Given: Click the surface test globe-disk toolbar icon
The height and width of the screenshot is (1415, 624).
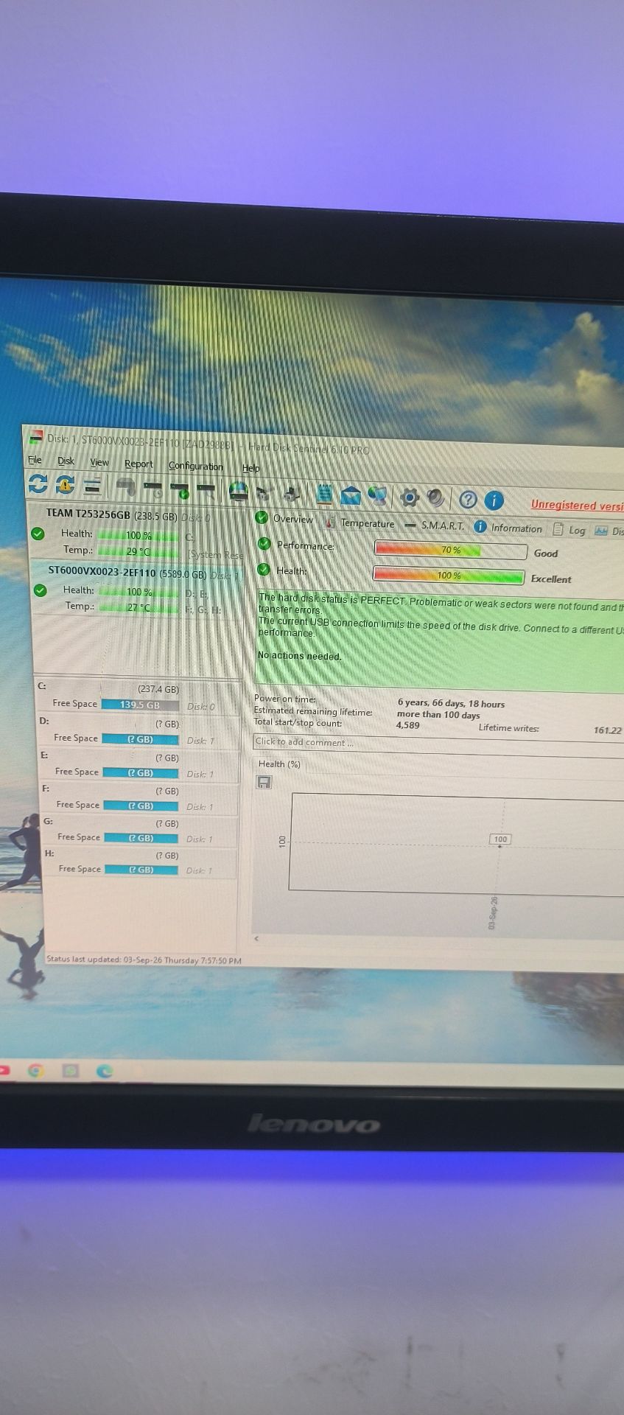Looking at the screenshot, I should click(x=238, y=492).
